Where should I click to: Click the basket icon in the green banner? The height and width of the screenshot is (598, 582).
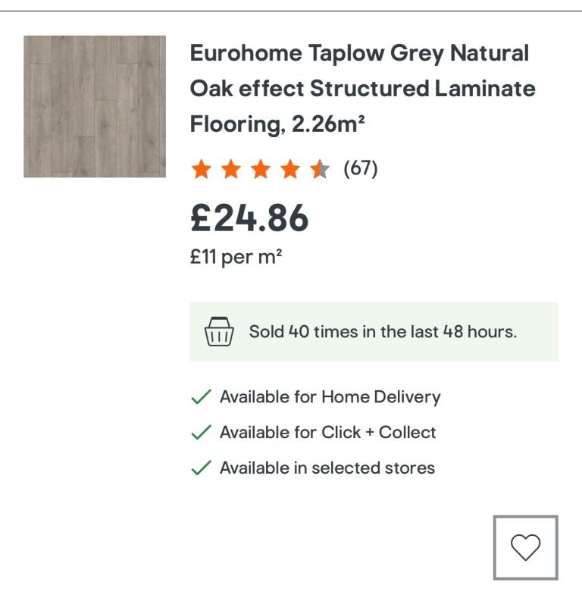pos(219,332)
